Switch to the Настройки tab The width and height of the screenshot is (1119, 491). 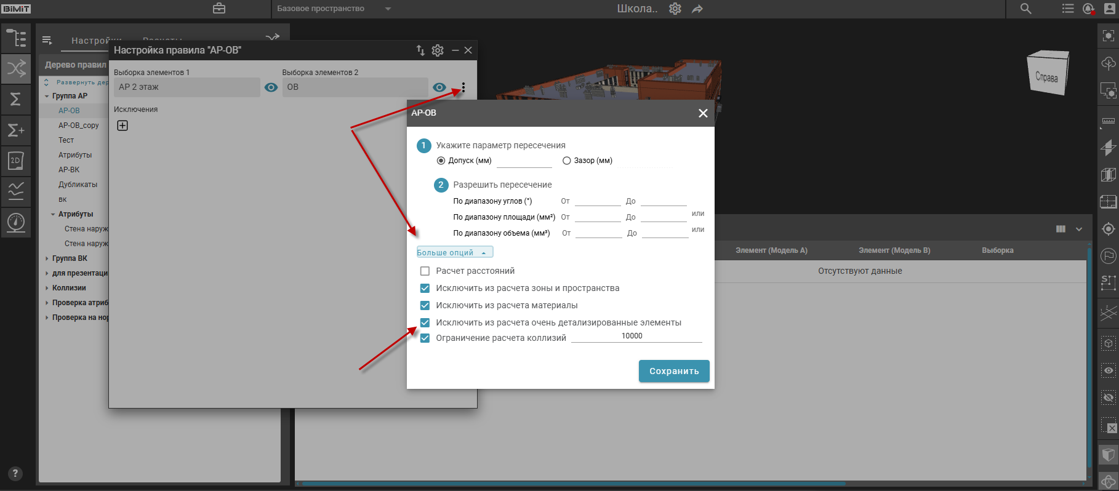[x=95, y=41]
